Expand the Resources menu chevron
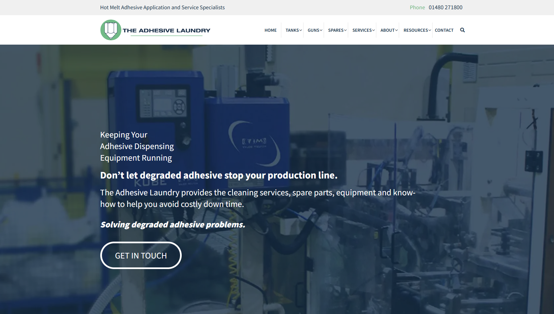554x314 pixels. pyautogui.click(x=430, y=30)
